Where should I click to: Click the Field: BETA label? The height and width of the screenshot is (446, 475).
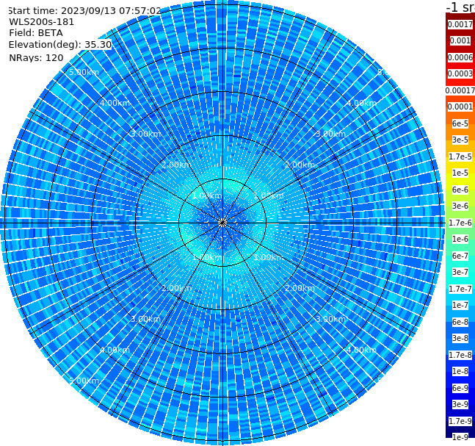(x=36, y=33)
